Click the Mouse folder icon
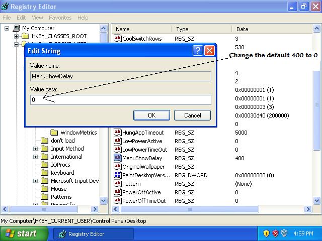 click(45, 189)
